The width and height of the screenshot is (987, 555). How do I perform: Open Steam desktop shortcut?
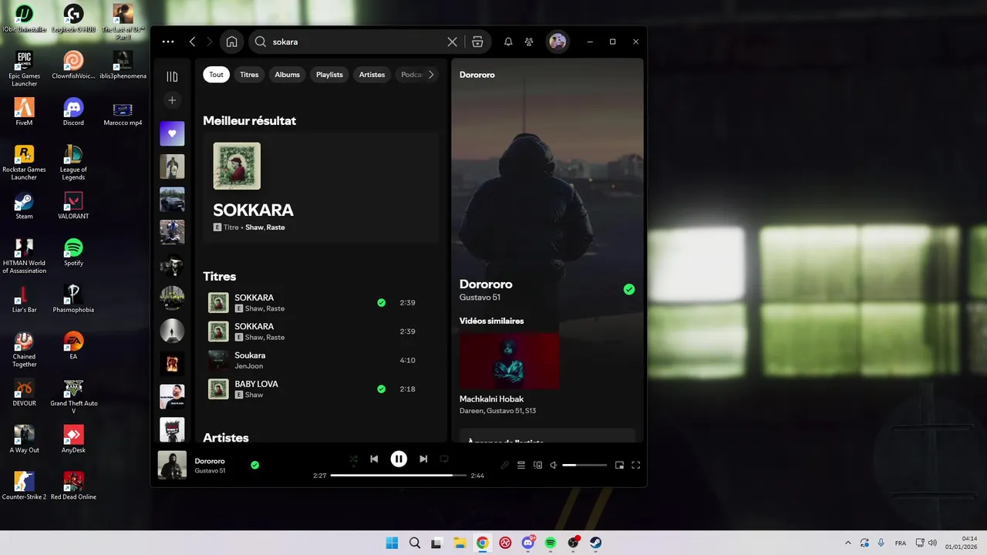click(x=24, y=205)
